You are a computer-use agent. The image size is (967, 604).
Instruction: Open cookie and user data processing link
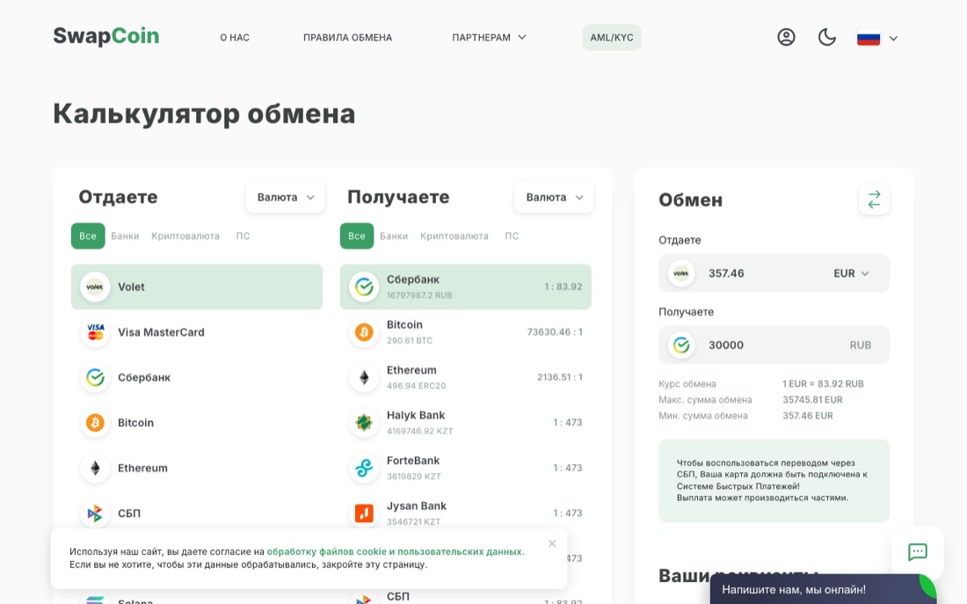click(x=395, y=551)
